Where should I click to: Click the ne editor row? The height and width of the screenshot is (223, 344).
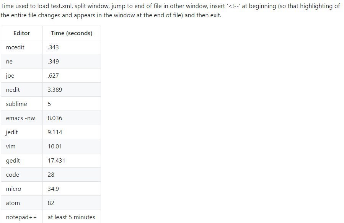[x=51, y=62]
